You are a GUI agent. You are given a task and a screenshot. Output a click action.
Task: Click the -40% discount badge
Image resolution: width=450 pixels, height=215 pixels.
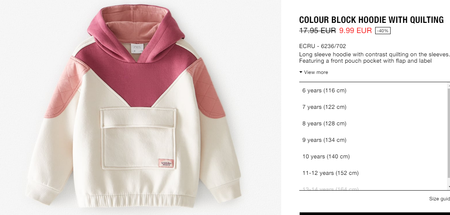tap(383, 31)
